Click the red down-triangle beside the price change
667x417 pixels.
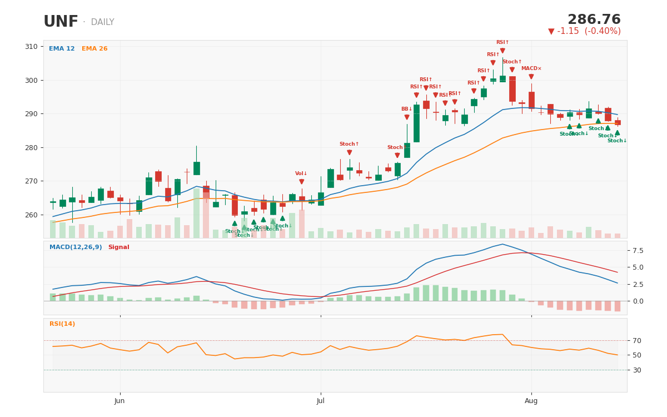point(551,31)
